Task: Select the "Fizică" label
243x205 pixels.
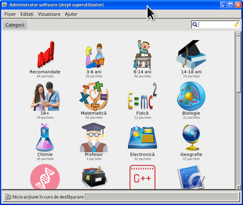Action: (142, 113)
